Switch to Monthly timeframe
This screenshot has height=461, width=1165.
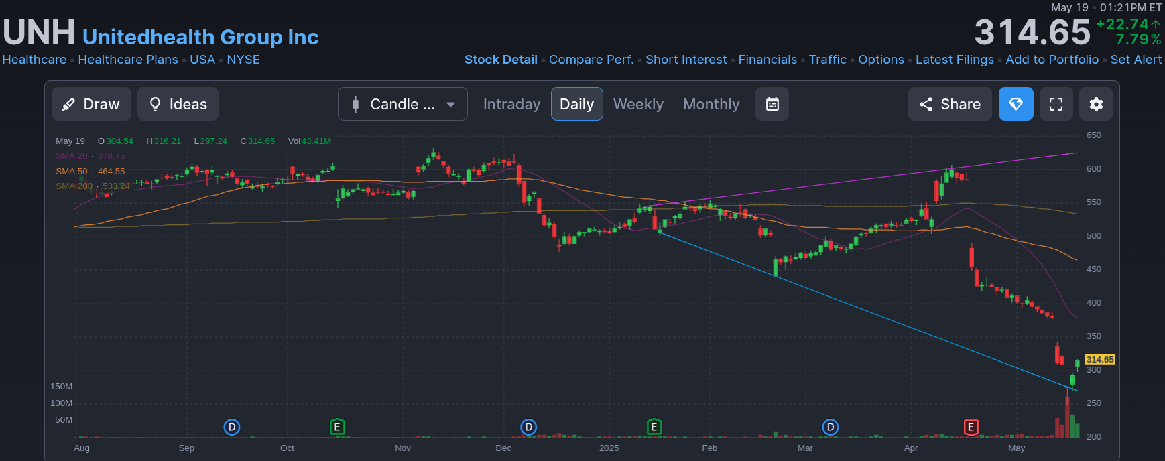click(x=711, y=104)
